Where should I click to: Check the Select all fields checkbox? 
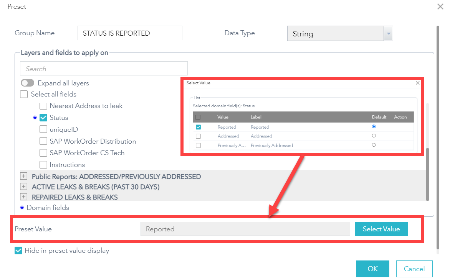tap(24, 94)
